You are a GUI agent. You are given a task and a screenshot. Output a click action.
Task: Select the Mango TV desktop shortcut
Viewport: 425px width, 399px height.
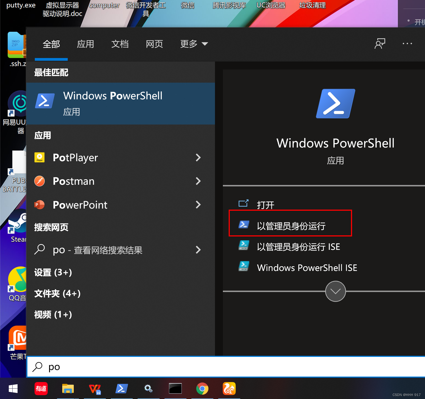17,343
